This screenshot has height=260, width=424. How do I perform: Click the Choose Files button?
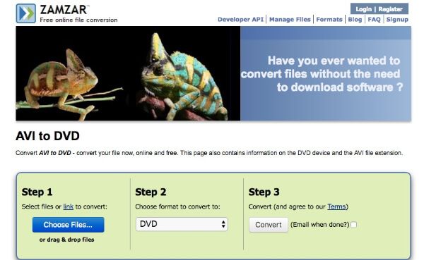pos(68,225)
